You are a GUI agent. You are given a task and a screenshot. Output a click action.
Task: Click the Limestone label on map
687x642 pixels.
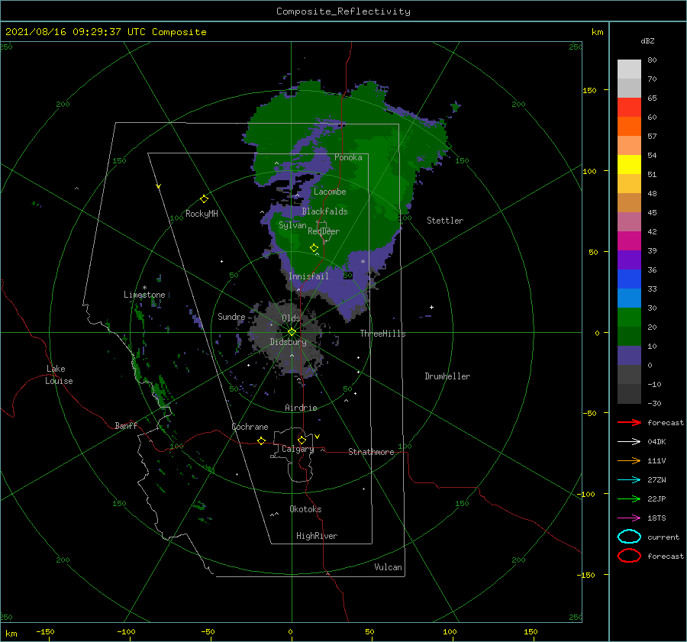click(x=144, y=295)
